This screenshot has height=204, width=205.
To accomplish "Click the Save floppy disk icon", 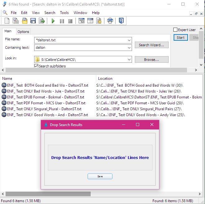I will 33,21.
